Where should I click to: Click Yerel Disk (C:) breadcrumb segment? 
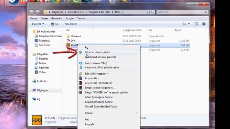pyautogui.click(x=76, y=12)
